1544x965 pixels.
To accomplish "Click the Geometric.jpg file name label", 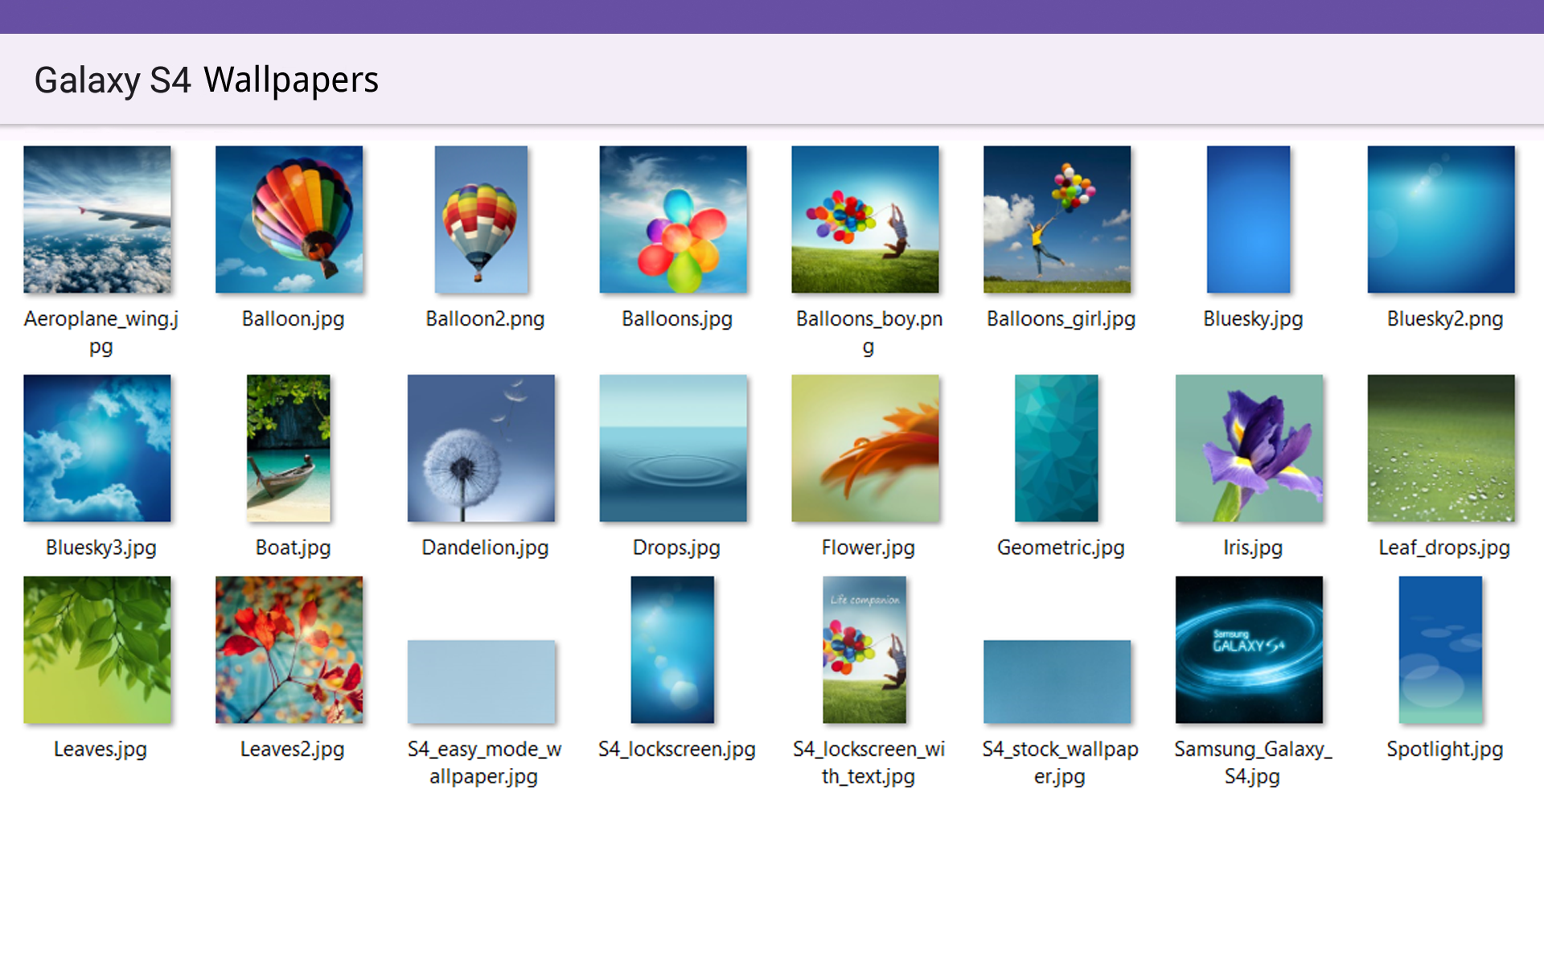I will (x=1061, y=548).
